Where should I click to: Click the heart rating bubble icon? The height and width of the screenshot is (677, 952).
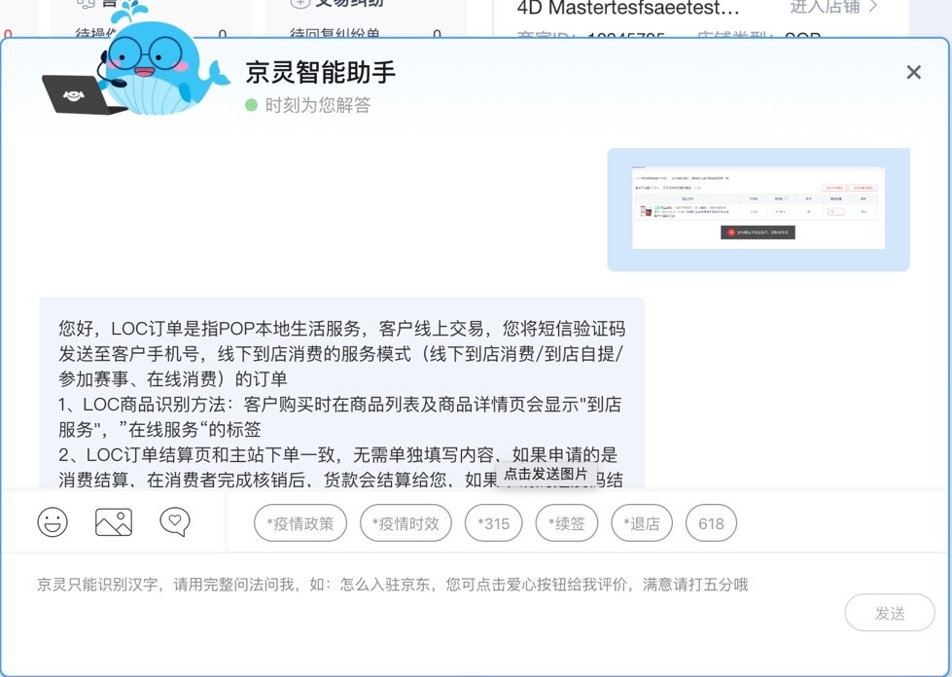coord(175,521)
